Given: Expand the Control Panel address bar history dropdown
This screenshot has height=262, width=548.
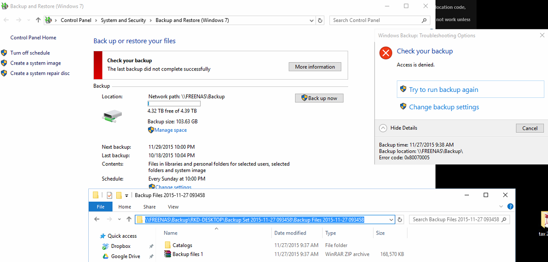Looking at the screenshot, I should (312, 20).
